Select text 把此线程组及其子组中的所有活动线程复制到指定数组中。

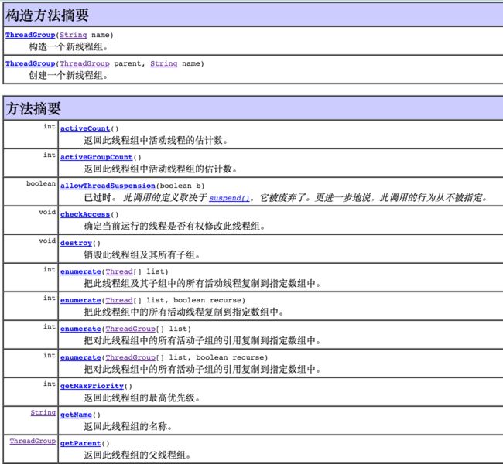pyautogui.click(x=203, y=283)
